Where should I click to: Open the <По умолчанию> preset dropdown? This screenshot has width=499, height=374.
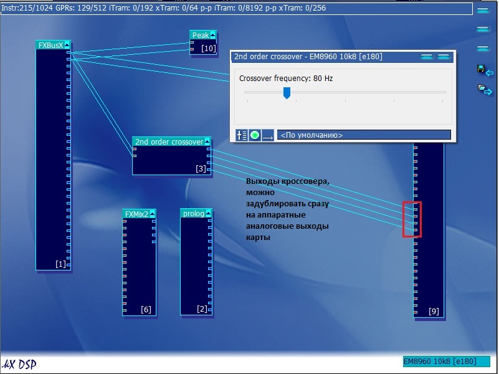(364, 135)
